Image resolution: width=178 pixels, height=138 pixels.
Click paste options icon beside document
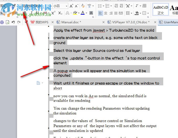click(x=38, y=83)
